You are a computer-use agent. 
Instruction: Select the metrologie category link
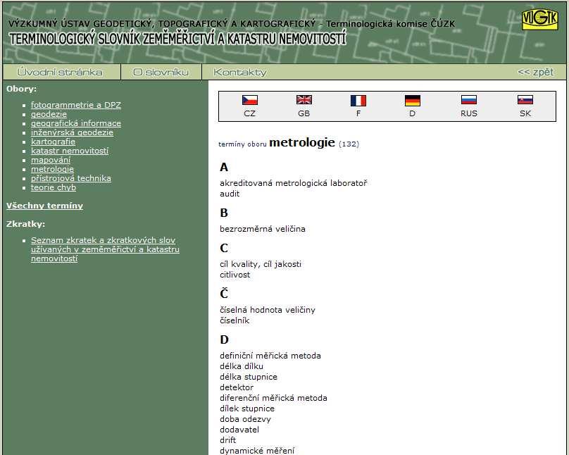(x=52, y=169)
